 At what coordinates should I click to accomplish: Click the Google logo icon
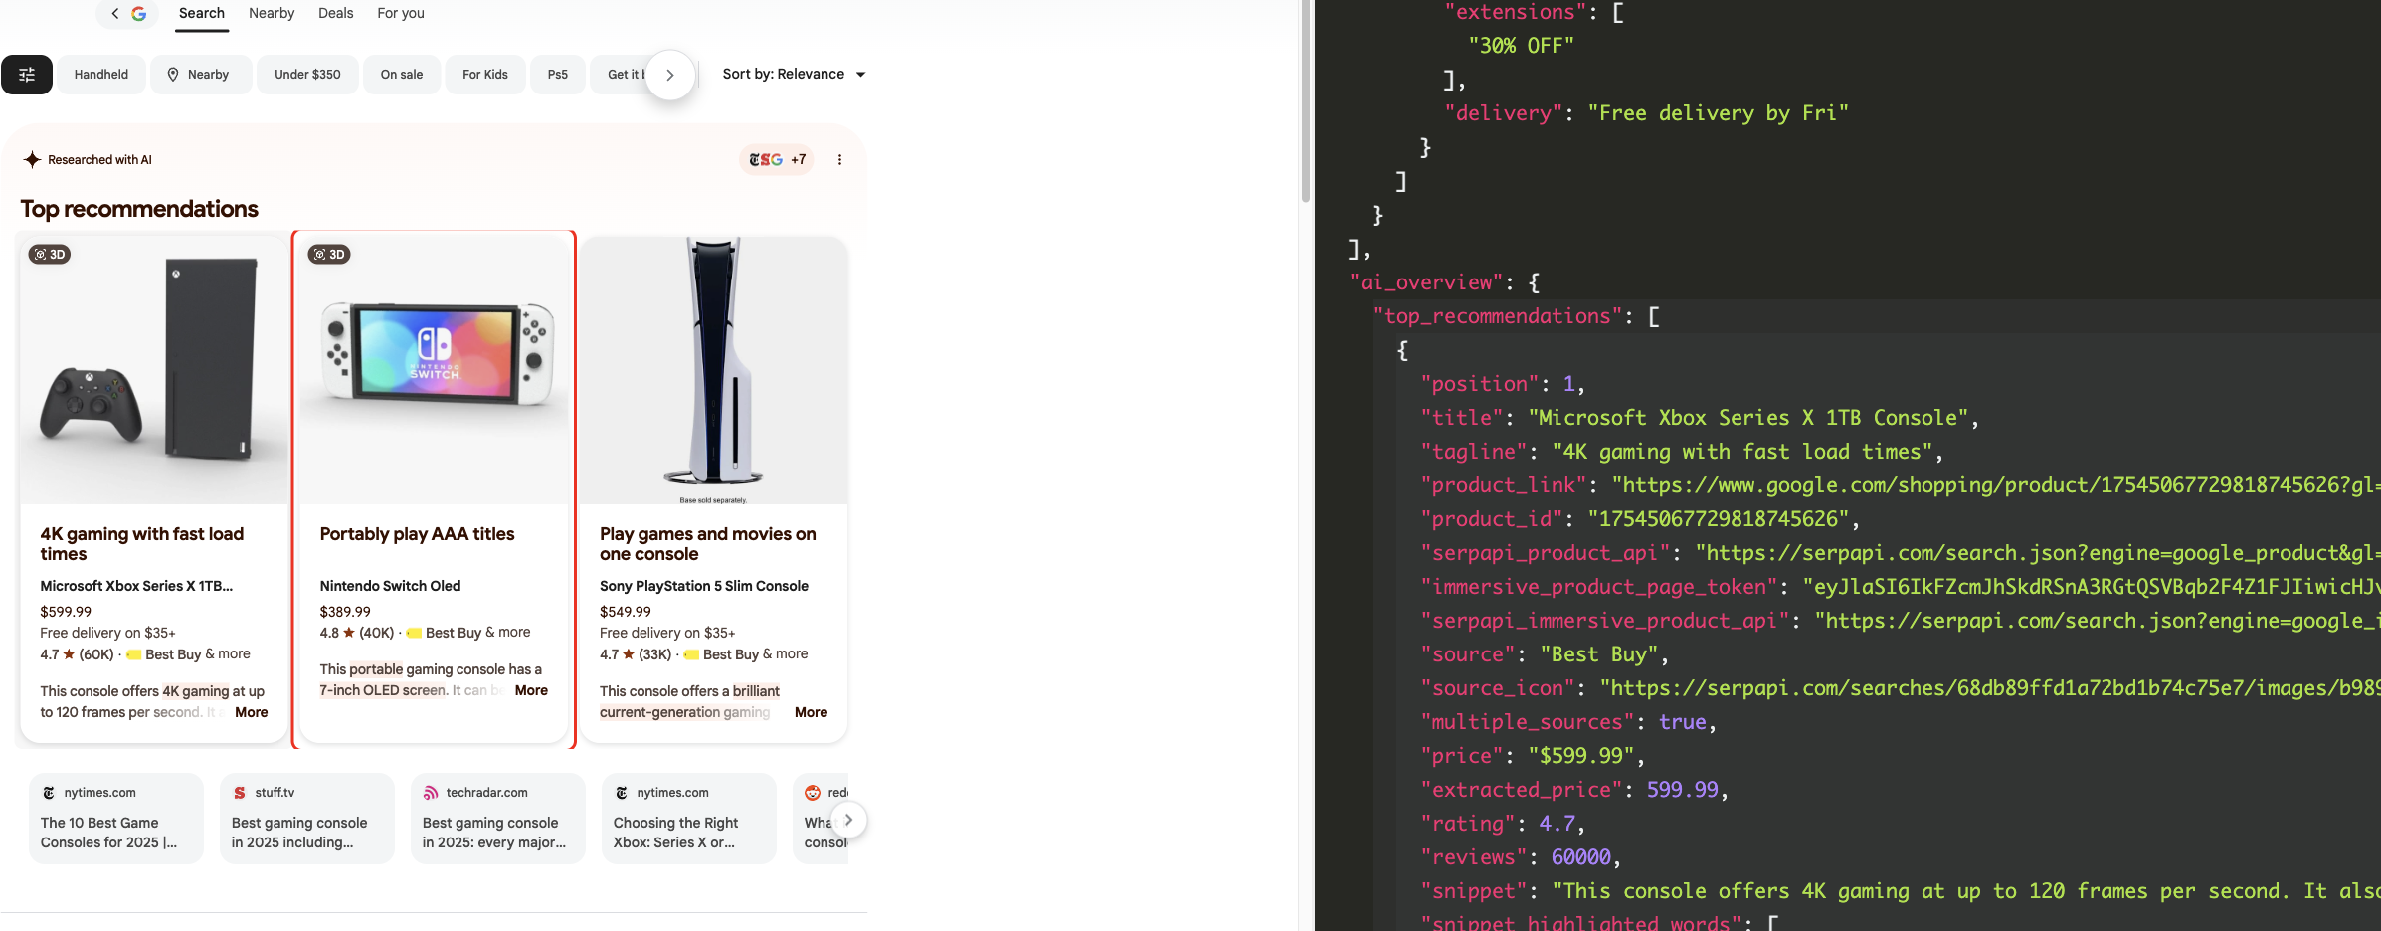[x=139, y=13]
